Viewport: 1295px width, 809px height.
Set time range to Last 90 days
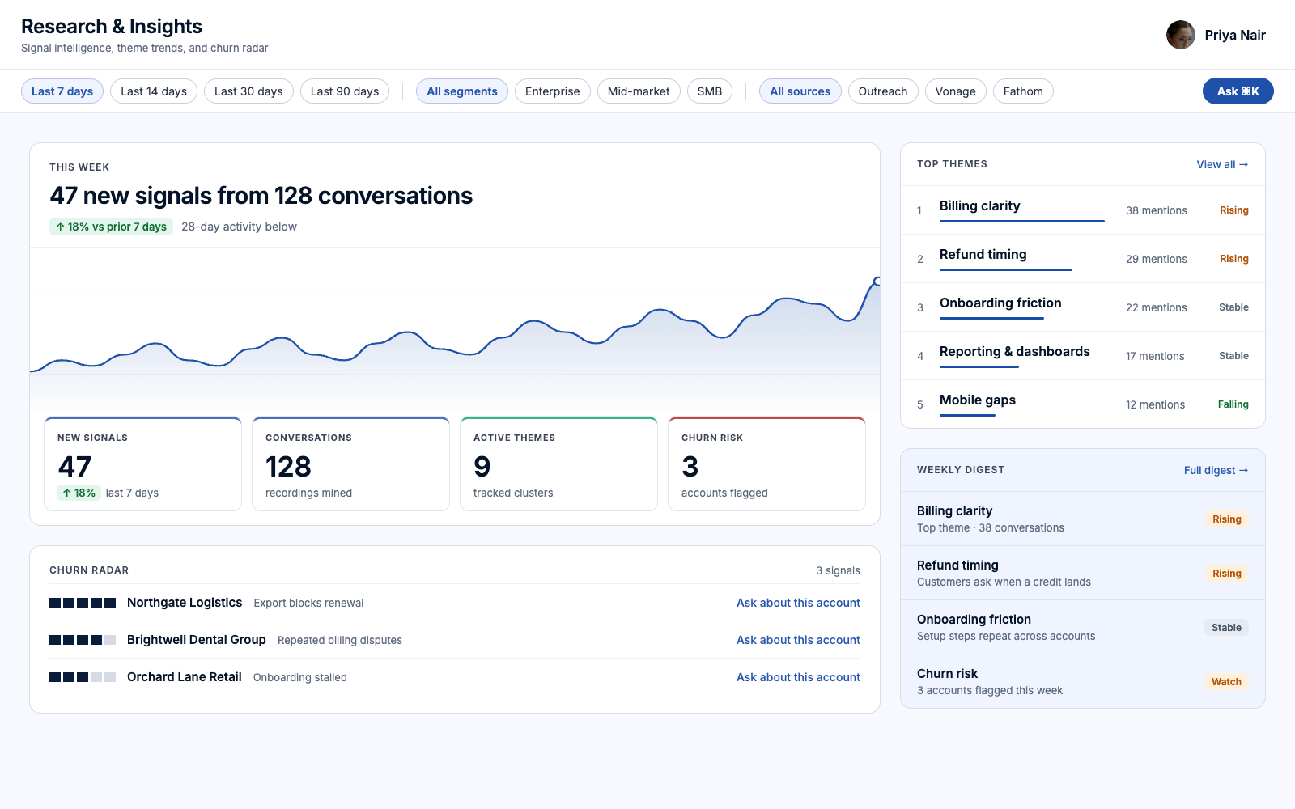pyautogui.click(x=345, y=91)
